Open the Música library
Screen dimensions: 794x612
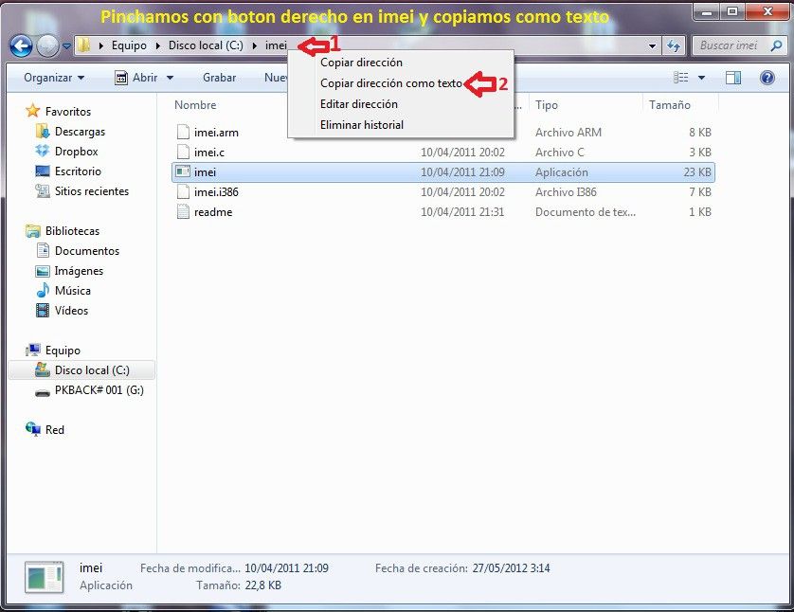coord(73,291)
